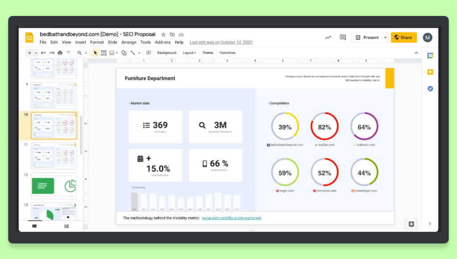Star the presentation document
This screenshot has width=457, height=259.
tap(163, 34)
